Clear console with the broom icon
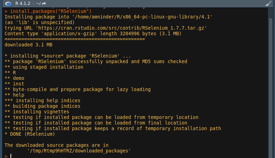This screenshot has width=275, height=158. pyautogui.click(x=268, y=3)
